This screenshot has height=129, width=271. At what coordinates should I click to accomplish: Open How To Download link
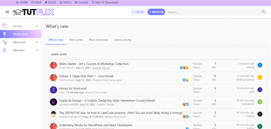(x=105, y=2)
